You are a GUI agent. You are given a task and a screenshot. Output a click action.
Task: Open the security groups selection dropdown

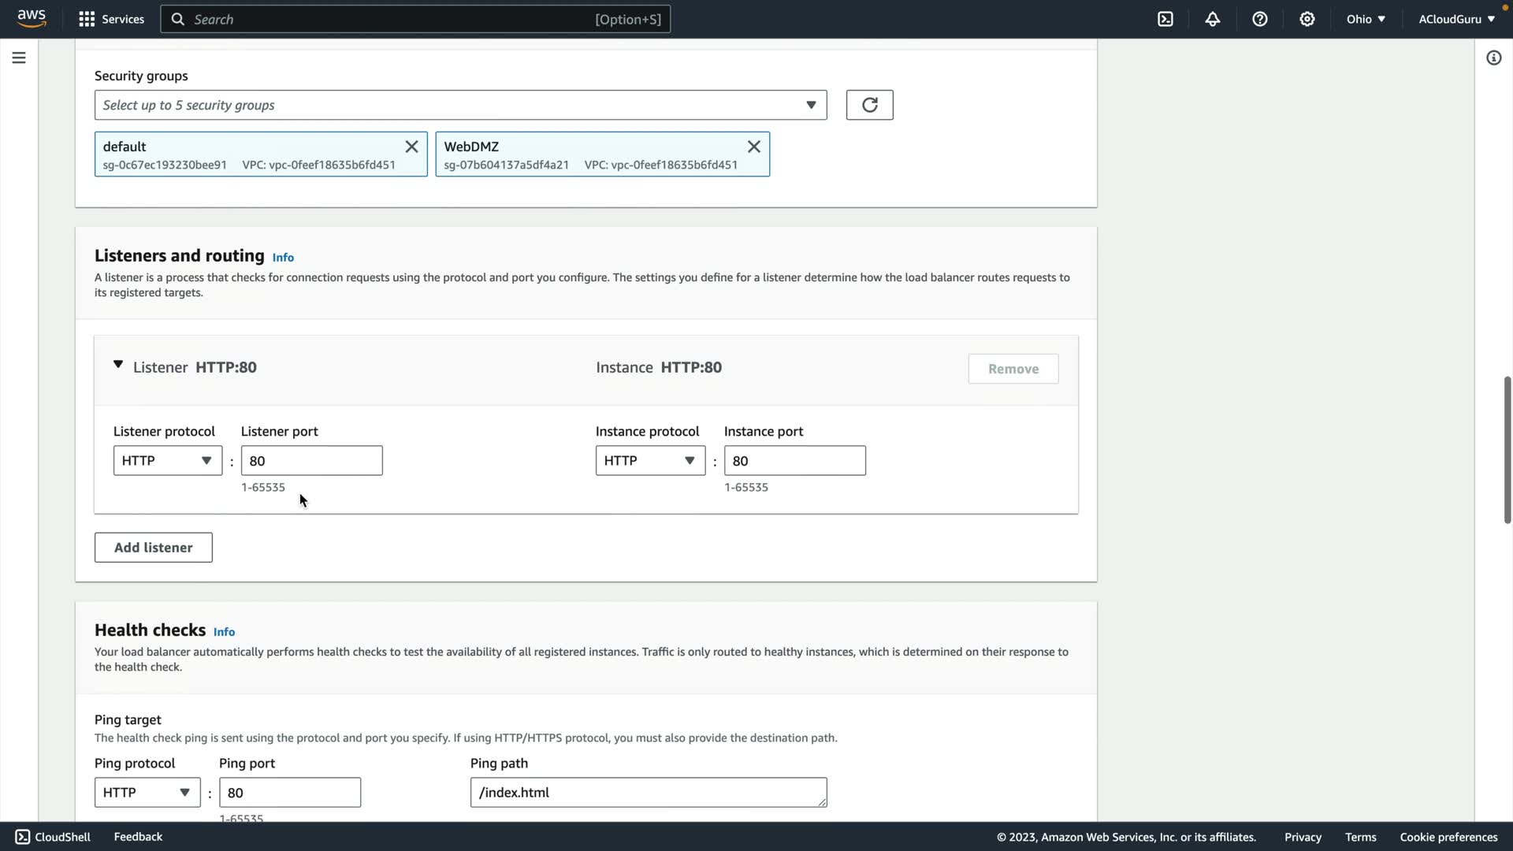(x=460, y=105)
